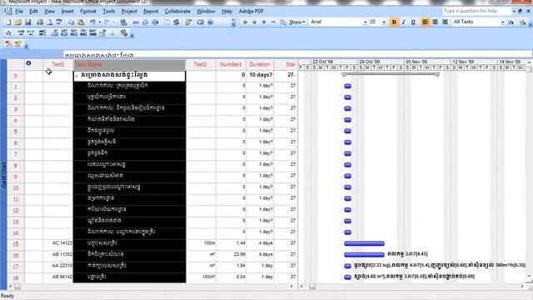Open Microsoft Project Help
The height and width of the screenshot is (300, 533).
[211, 22]
